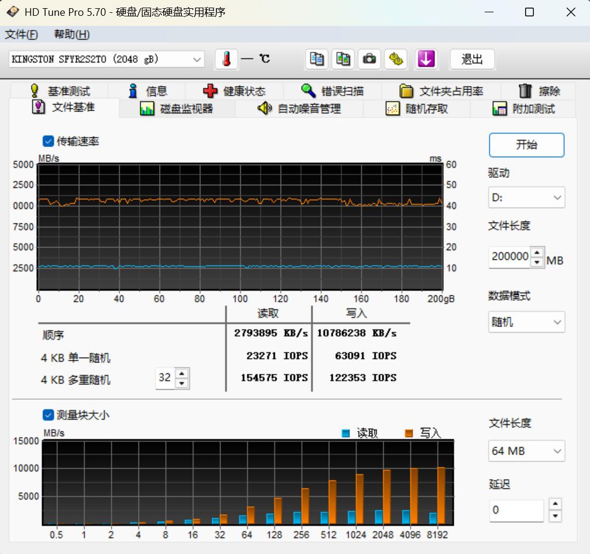Click the bar chart icon on 磁盘监视器 tab
Screen dimensions: 590x554
coord(147,109)
